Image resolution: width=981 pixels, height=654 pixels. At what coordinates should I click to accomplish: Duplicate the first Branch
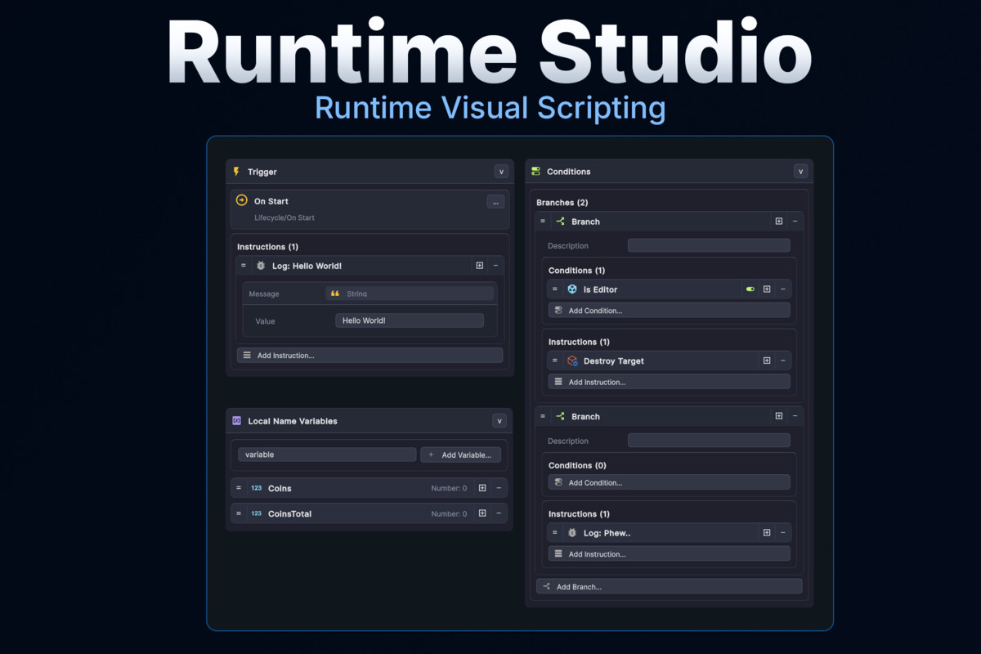click(779, 222)
